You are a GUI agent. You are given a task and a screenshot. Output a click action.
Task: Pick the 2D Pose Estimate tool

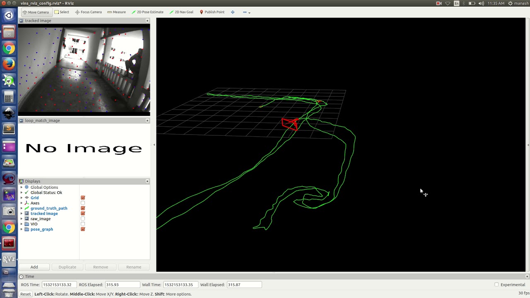[147, 12]
